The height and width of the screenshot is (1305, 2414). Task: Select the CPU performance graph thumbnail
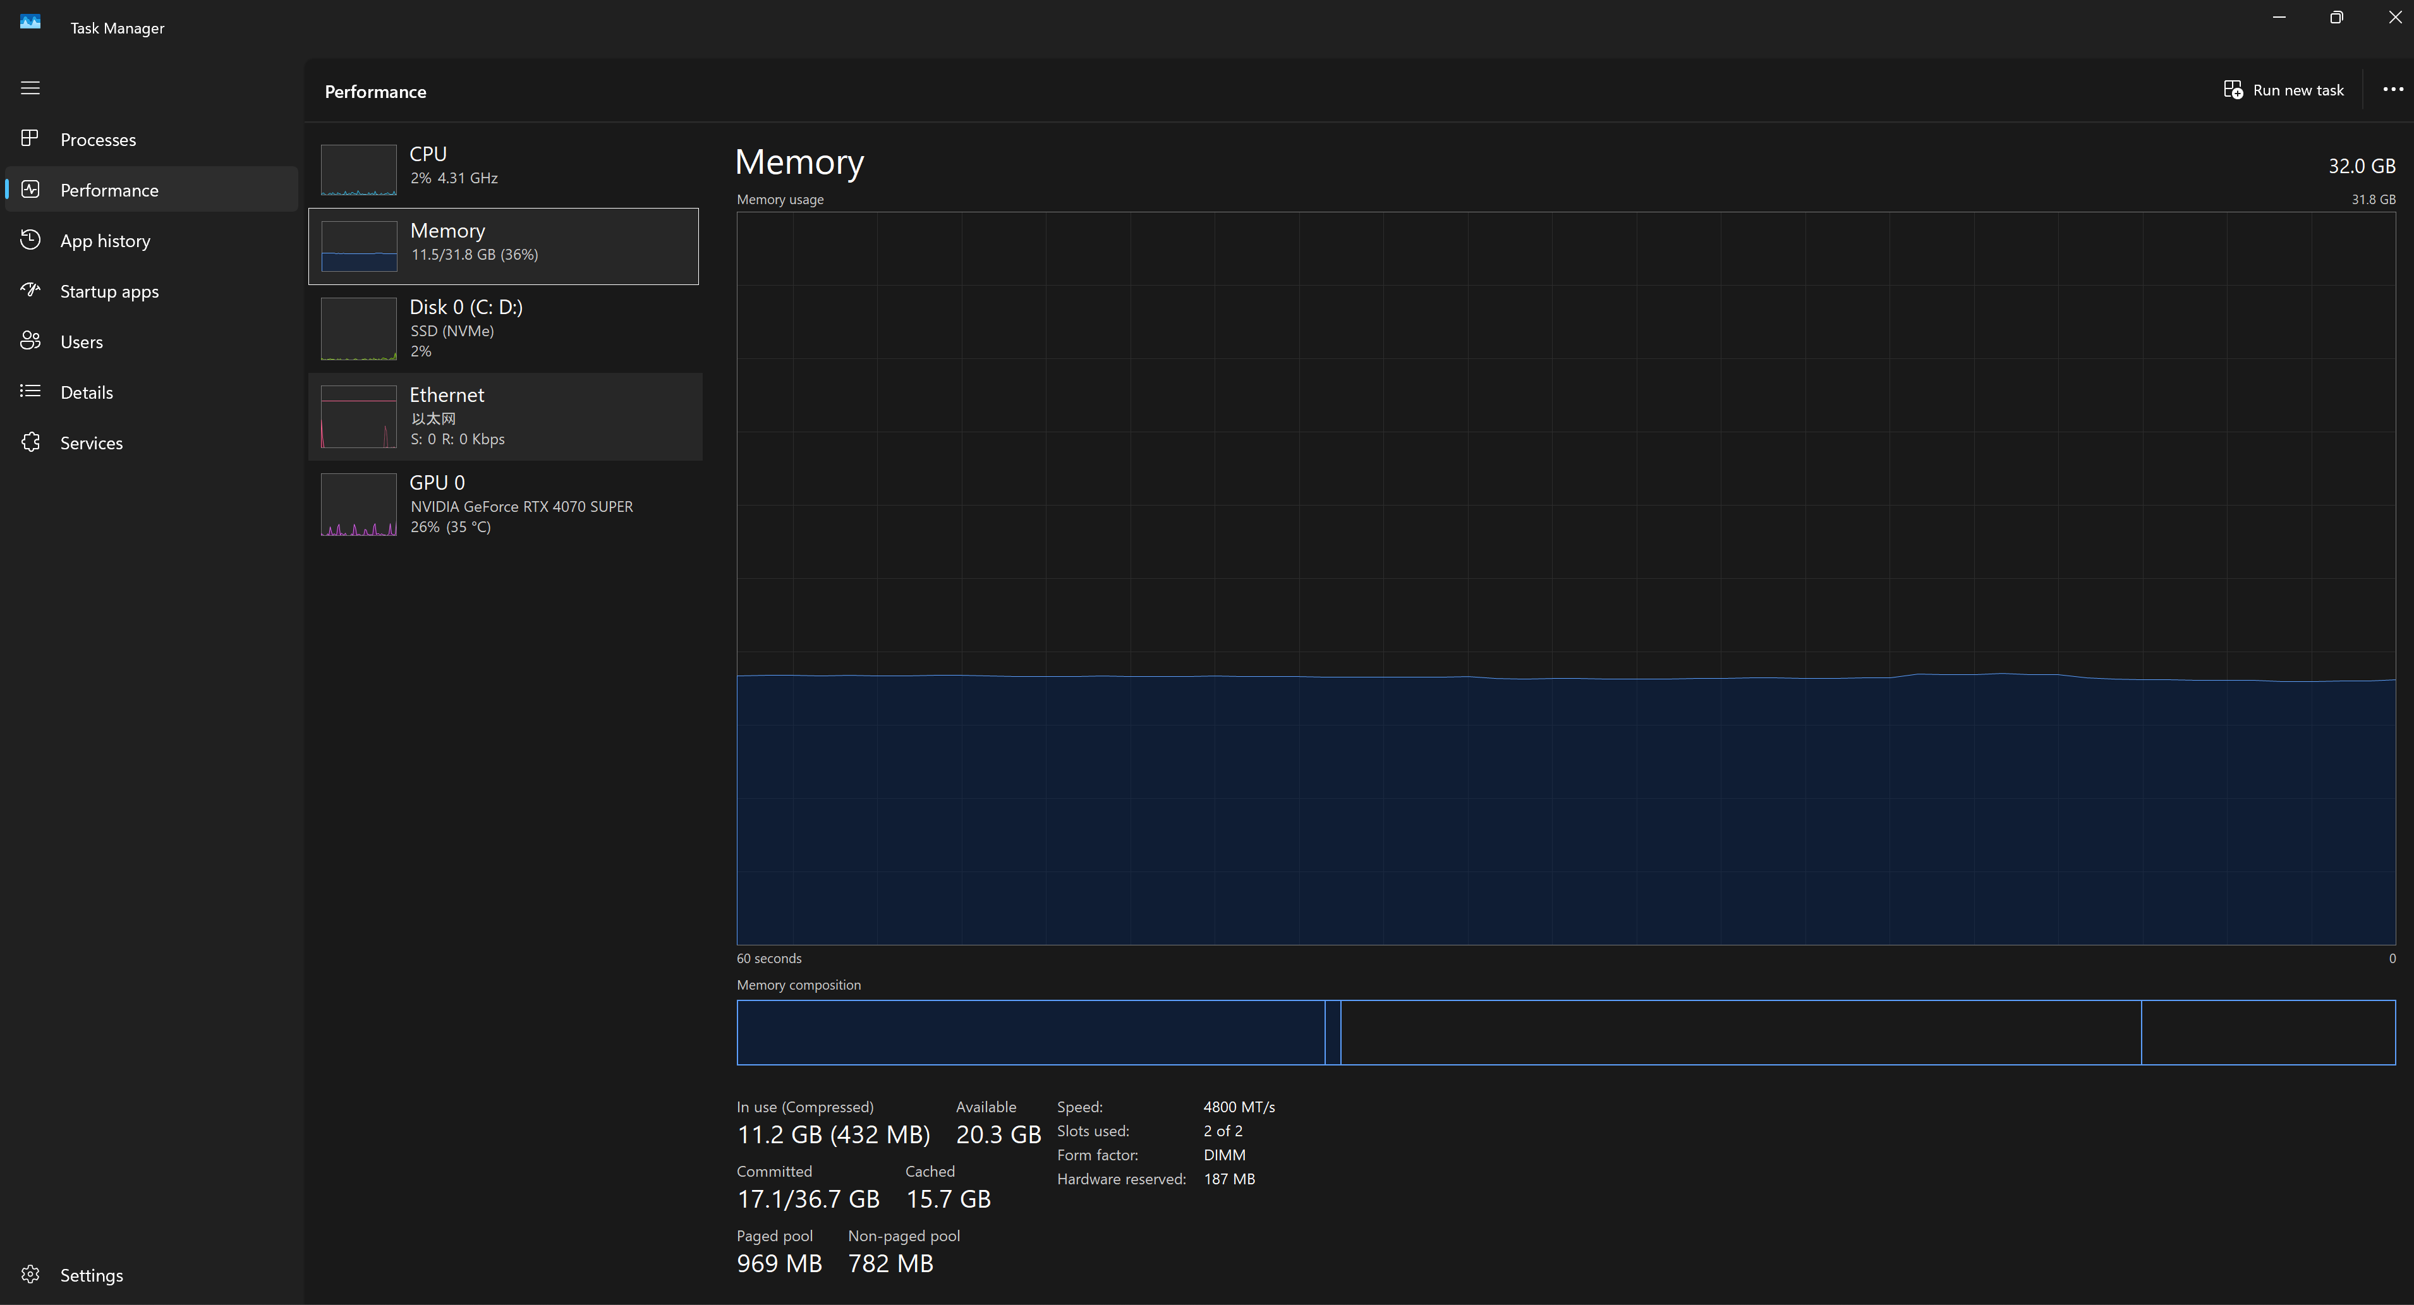point(358,169)
